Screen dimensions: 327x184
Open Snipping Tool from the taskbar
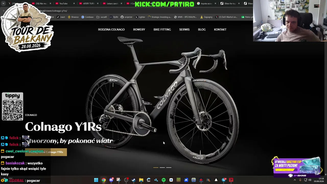pyautogui.click(x=119, y=180)
